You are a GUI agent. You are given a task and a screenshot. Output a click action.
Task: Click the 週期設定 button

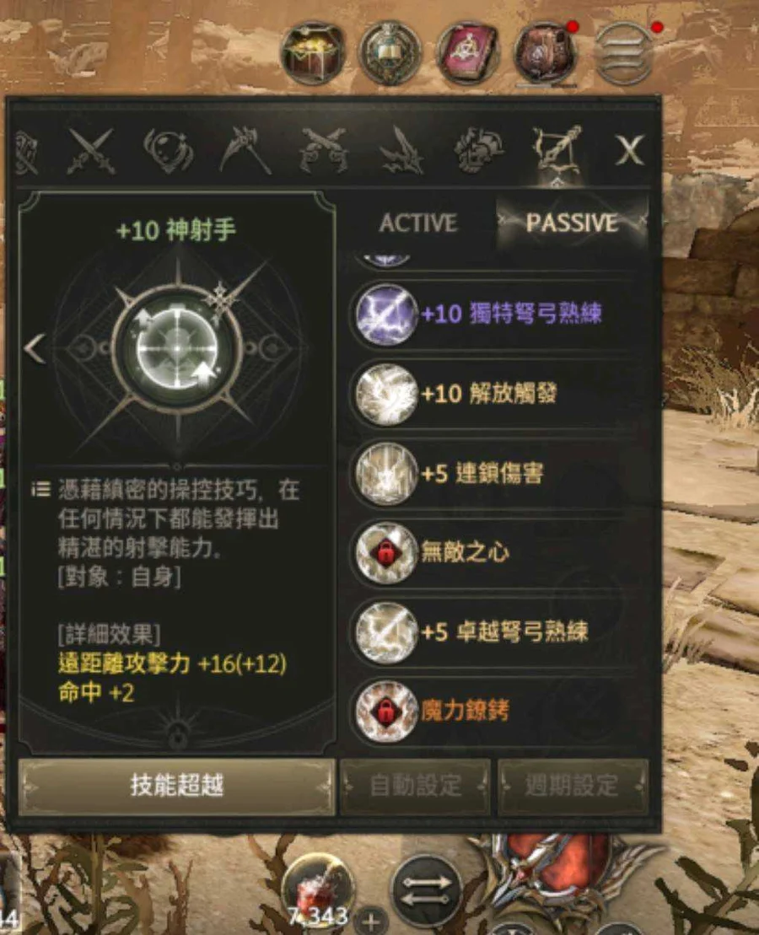click(x=573, y=786)
